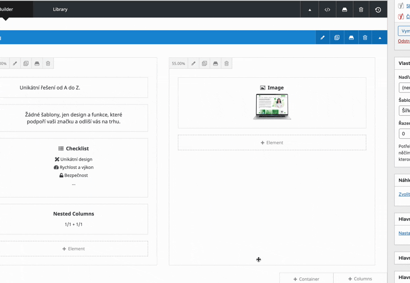
Task: Open the builder history clock icon
Action: pos(378,10)
